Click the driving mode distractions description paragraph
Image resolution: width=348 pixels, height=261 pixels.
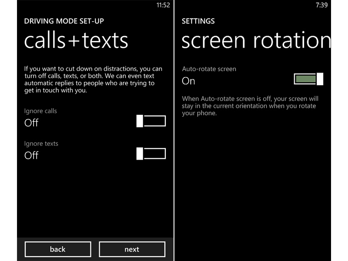click(x=92, y=80)
